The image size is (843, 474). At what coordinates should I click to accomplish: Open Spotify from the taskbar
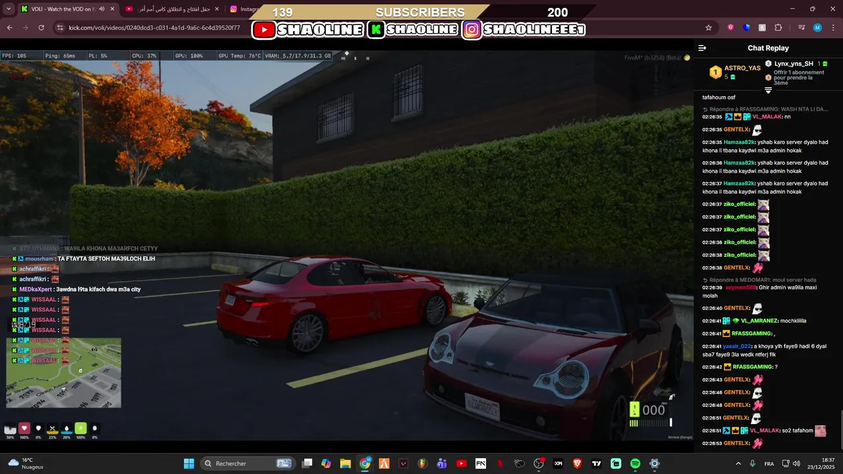pos(636,463)
